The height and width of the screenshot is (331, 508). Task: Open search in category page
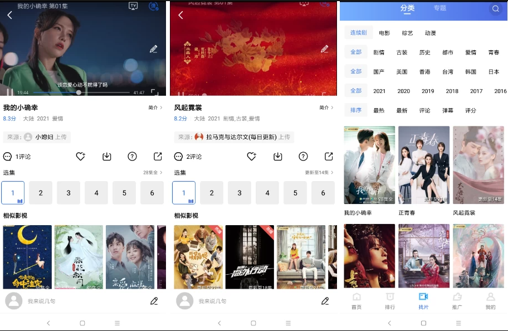[495, 9]
